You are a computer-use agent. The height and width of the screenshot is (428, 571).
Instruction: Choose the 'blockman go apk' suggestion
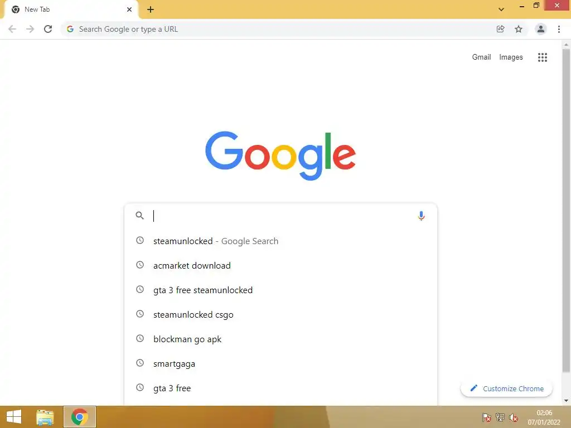click(280, 339)
